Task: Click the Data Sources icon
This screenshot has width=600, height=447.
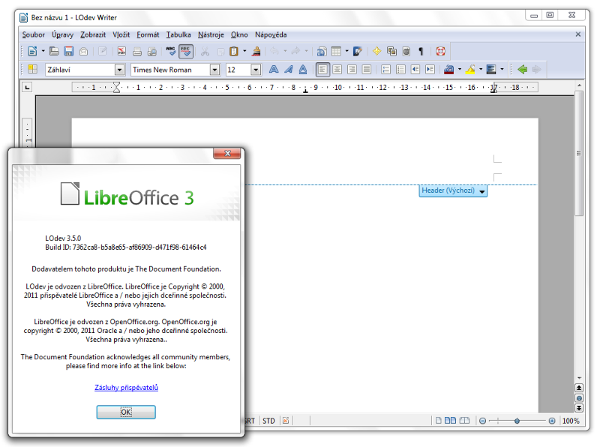Action: tap(406, 51)
